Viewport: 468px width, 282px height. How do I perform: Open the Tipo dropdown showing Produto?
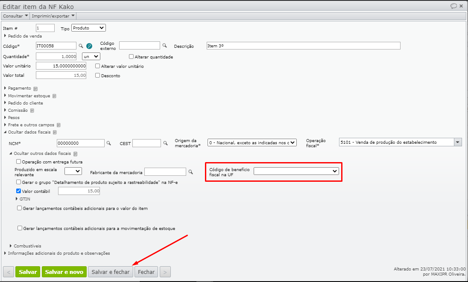(x=89, y=28)
